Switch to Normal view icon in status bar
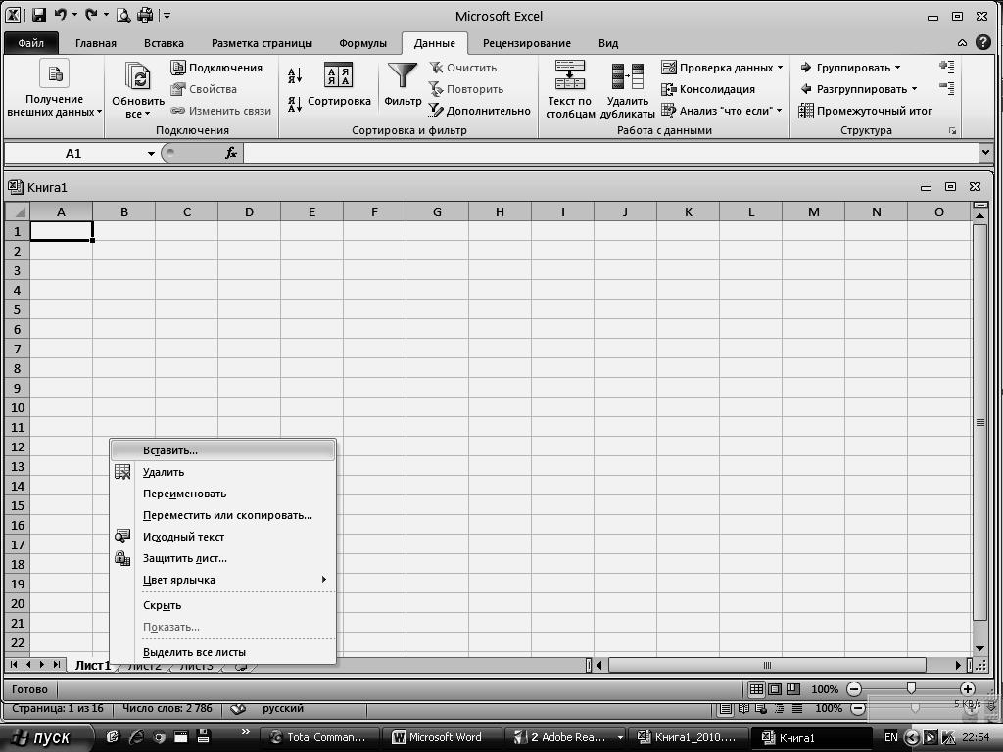The width and height of the screenshot is (1003, 752). pos(756,689)
